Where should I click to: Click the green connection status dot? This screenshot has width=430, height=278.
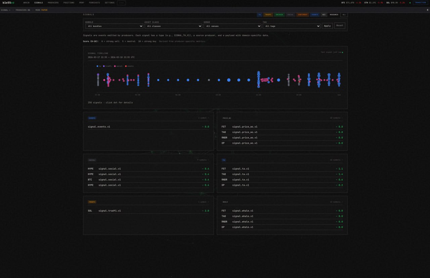click(x=410, y=3)
